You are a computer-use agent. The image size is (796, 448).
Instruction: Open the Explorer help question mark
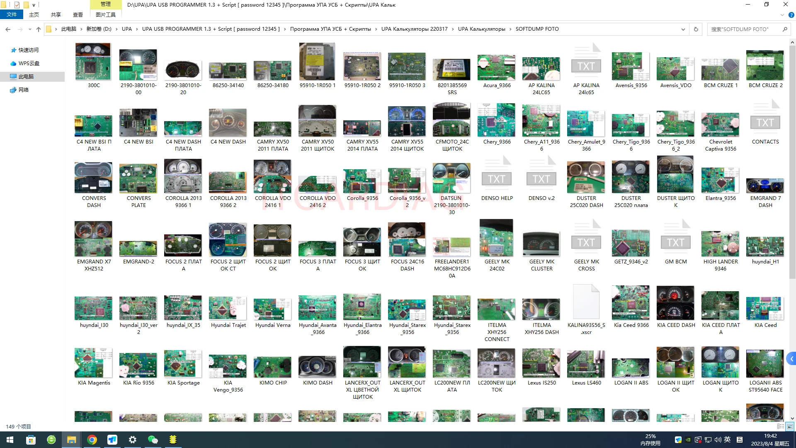pyautogui.click(x=791, y=15)
